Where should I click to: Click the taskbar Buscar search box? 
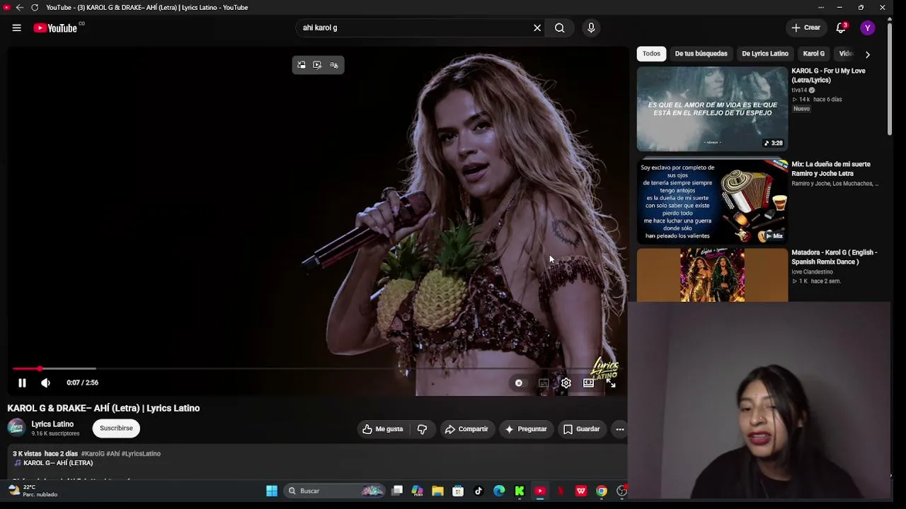point(335,491)
